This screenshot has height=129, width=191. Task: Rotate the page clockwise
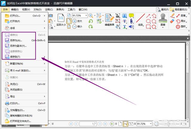tap(91, 27)
